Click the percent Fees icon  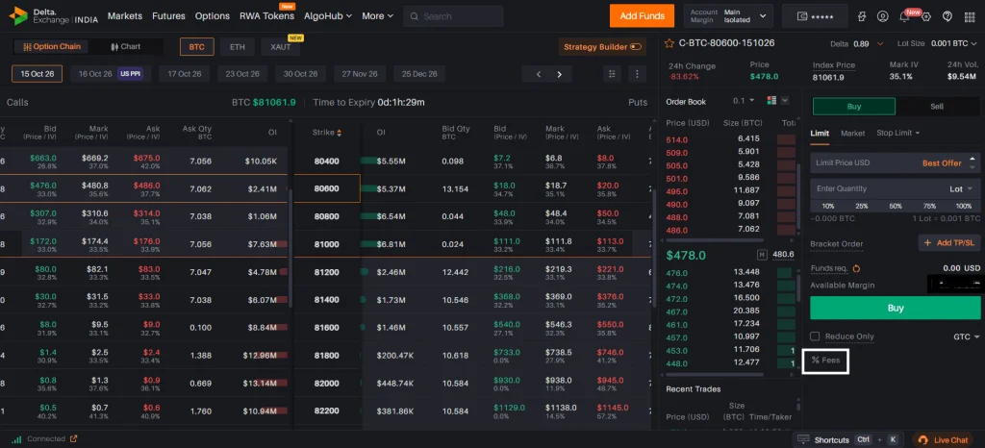click(x=816, y=361)
